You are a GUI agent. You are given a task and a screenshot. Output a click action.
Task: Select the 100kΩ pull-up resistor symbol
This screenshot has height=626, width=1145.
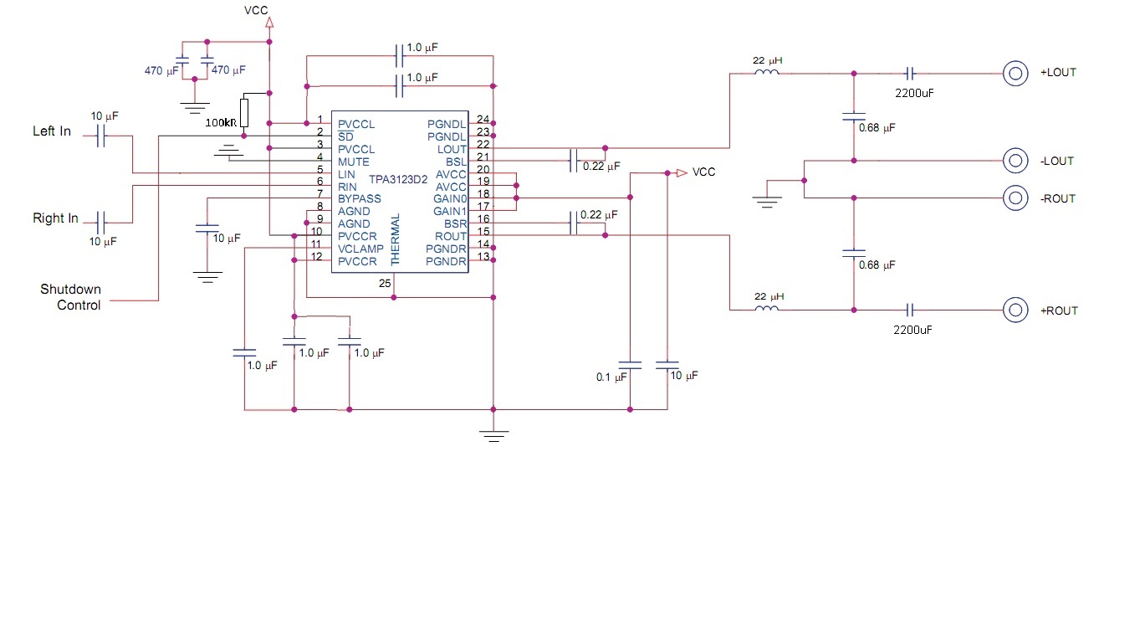pyautogui.click(x=244, y=112)
